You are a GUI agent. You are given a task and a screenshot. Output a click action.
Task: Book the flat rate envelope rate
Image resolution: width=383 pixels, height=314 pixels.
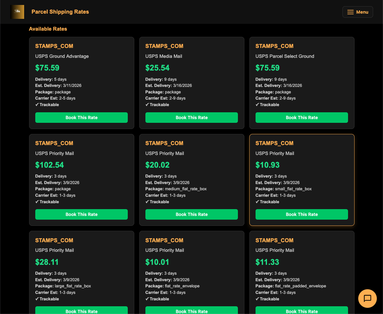(191, 311)
